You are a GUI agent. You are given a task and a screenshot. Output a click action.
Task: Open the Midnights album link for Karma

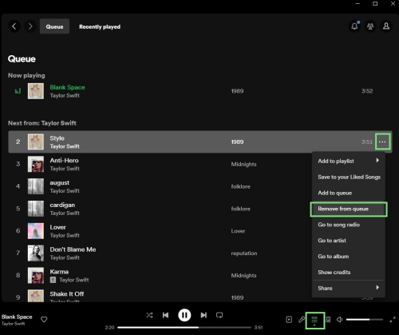(x=243, y=275)
